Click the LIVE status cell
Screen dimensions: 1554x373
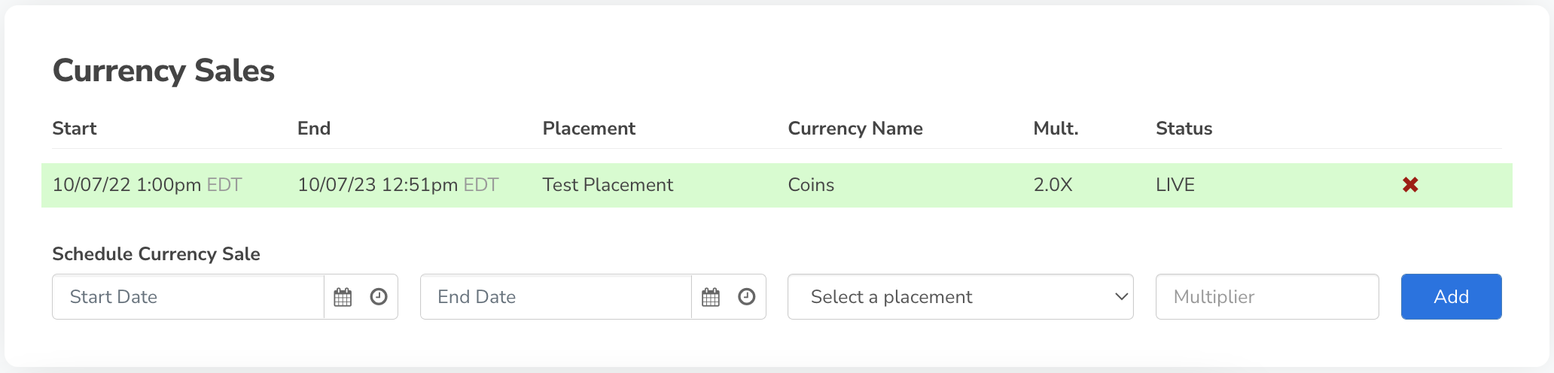[1175, 185]
